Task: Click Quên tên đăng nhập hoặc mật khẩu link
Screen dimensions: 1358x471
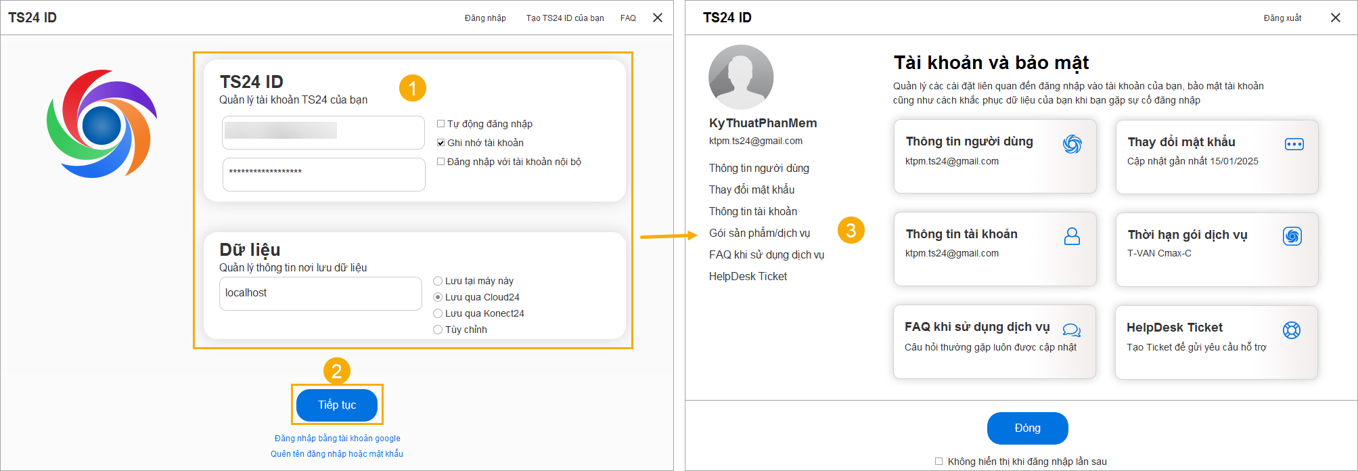Action: coord(337,454)
